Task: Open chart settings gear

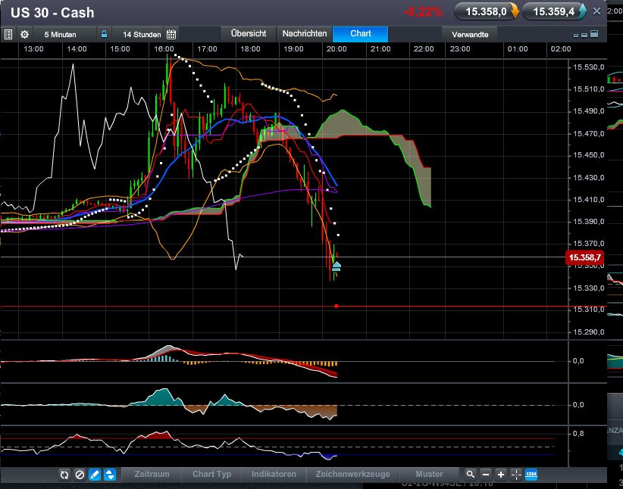Action: pos(25,35)
